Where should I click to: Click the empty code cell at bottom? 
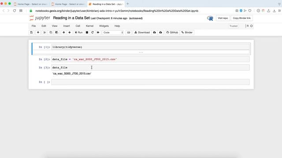(x=150, y=82)
